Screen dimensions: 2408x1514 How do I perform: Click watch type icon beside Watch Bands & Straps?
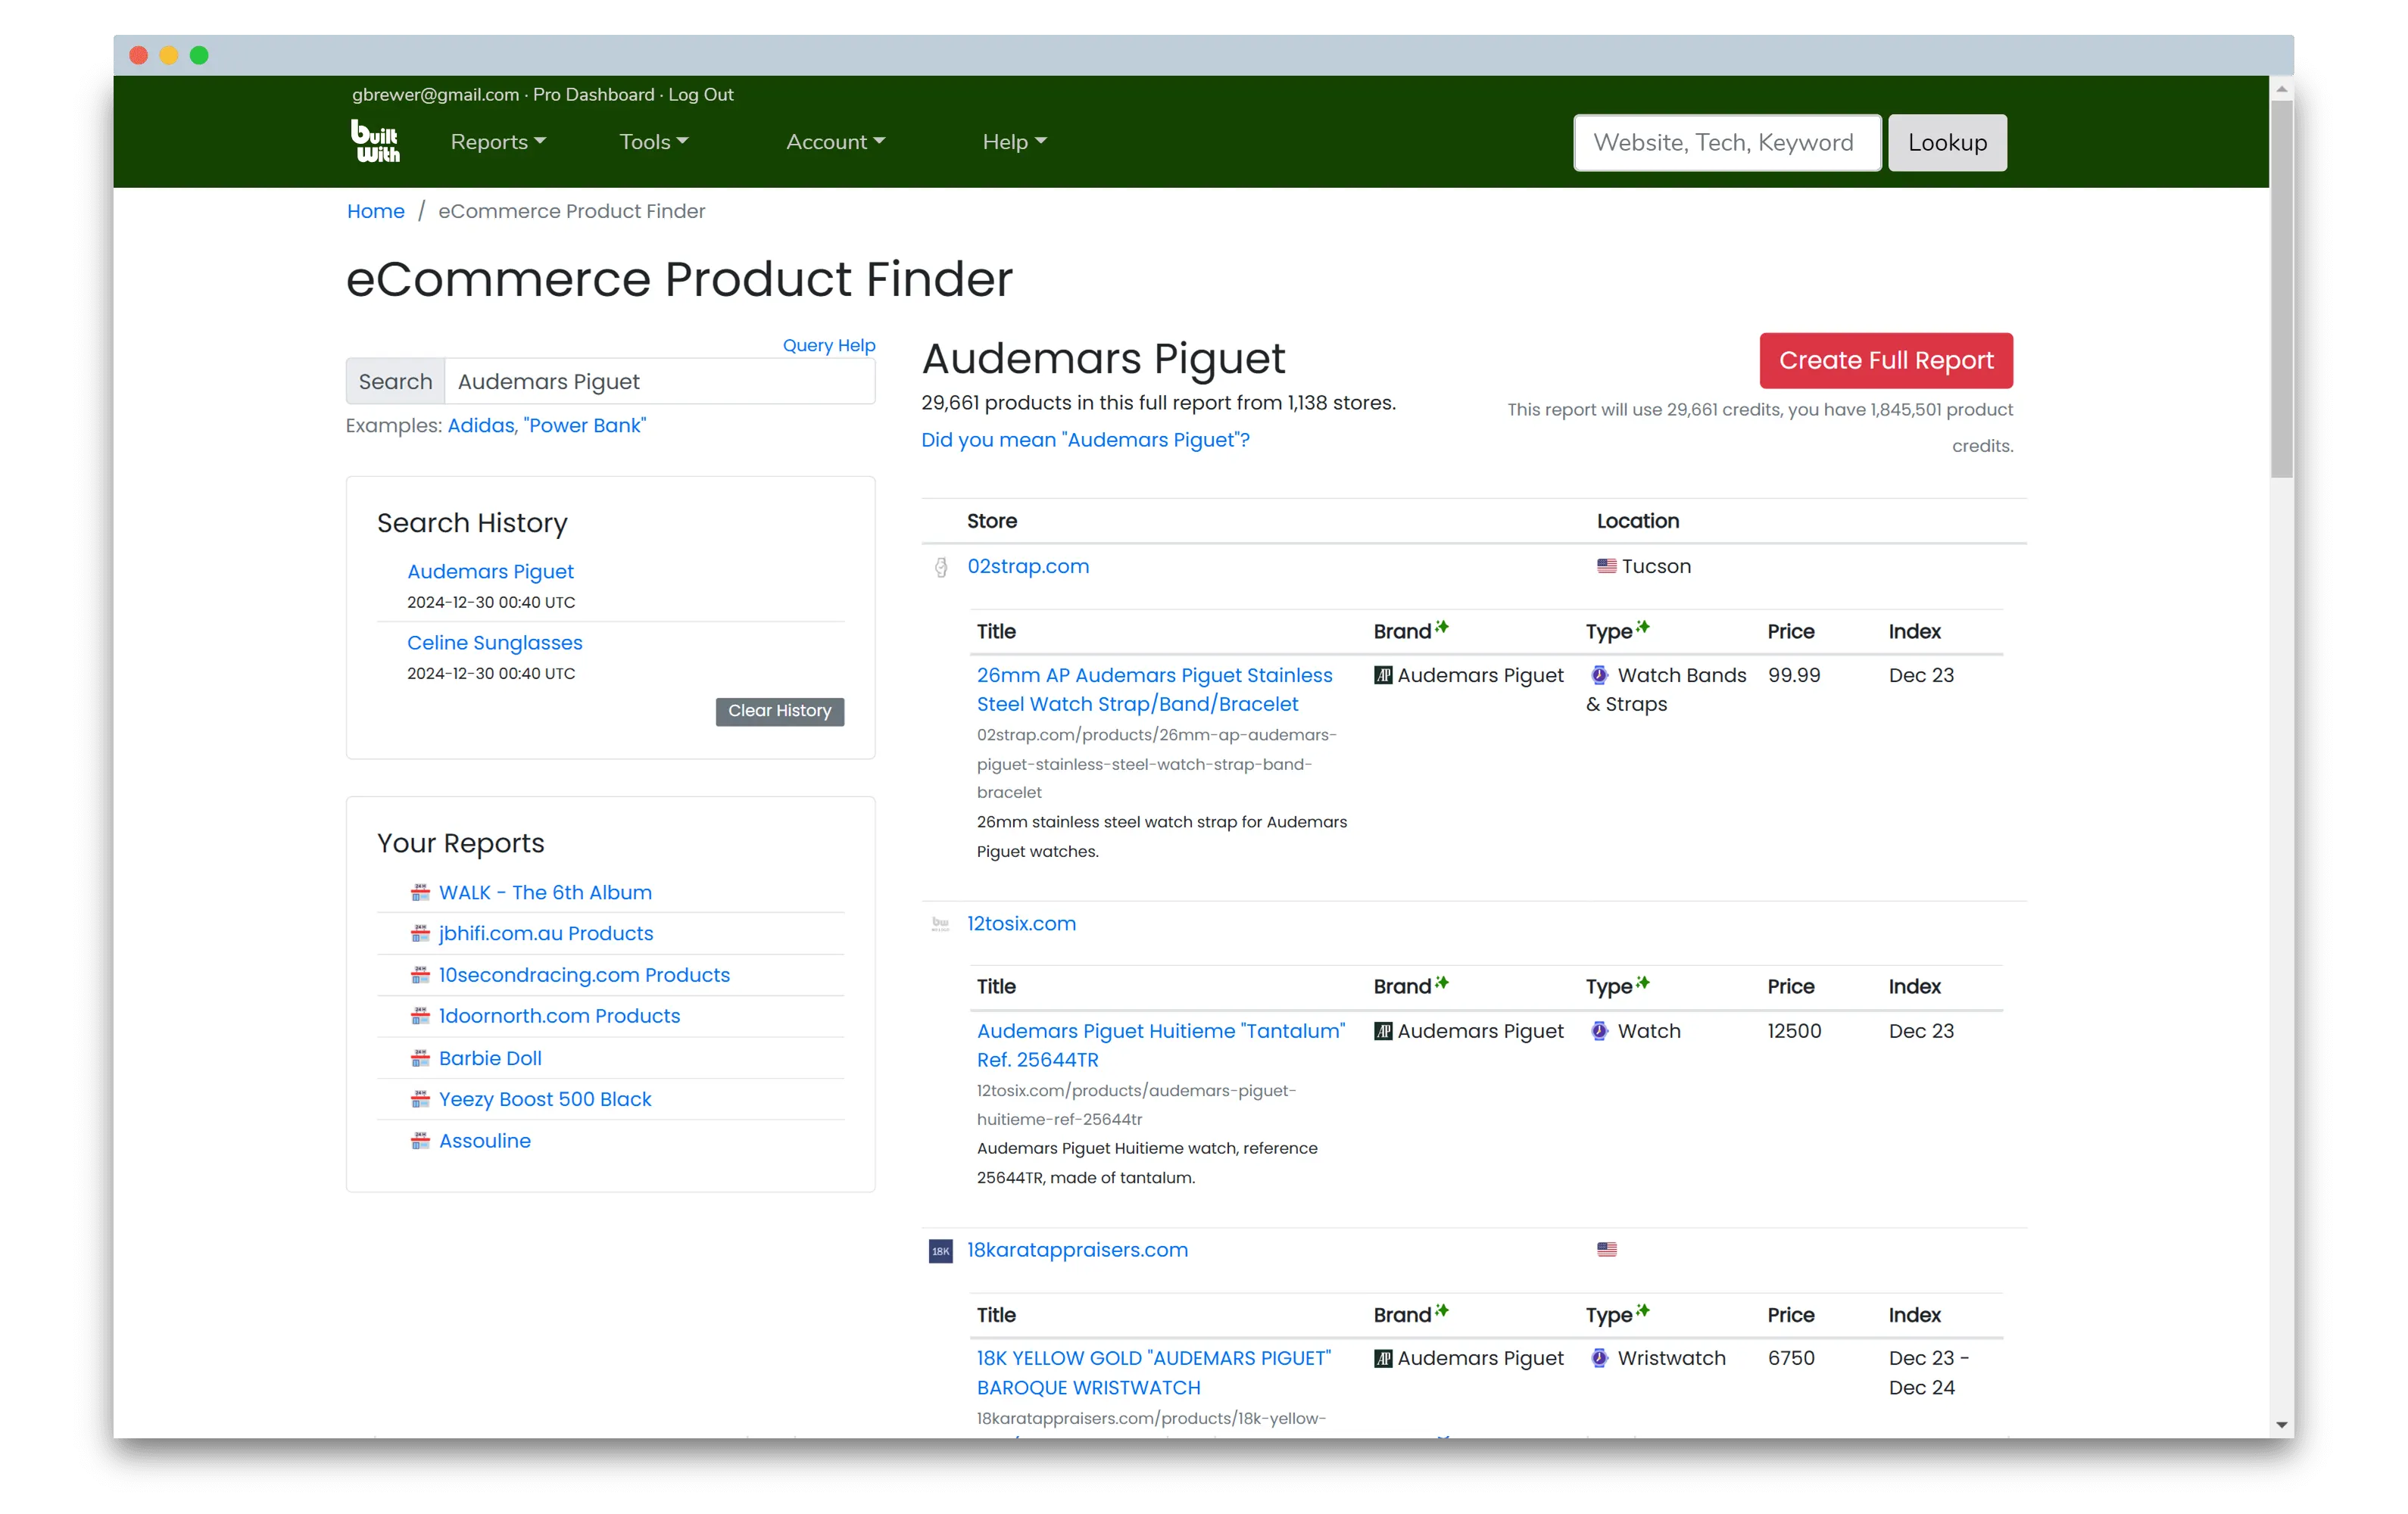[1599, 675]
